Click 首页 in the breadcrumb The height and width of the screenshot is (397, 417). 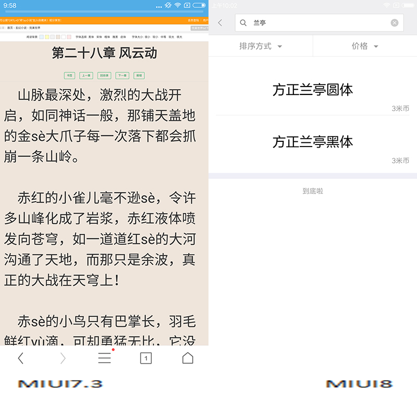10,28
